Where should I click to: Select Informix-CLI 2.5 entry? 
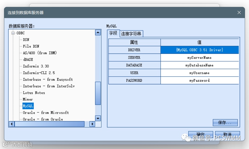coord(39,73)
